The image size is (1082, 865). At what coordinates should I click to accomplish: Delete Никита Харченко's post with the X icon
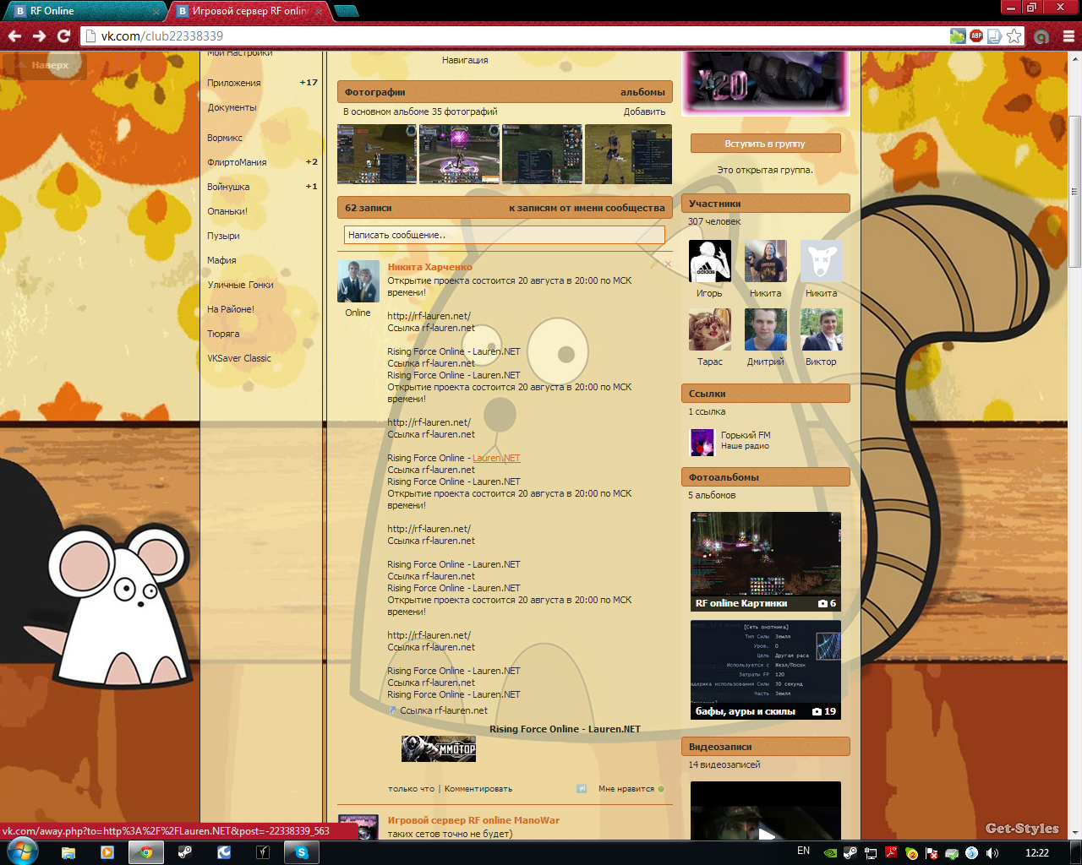tap(668, 264)
